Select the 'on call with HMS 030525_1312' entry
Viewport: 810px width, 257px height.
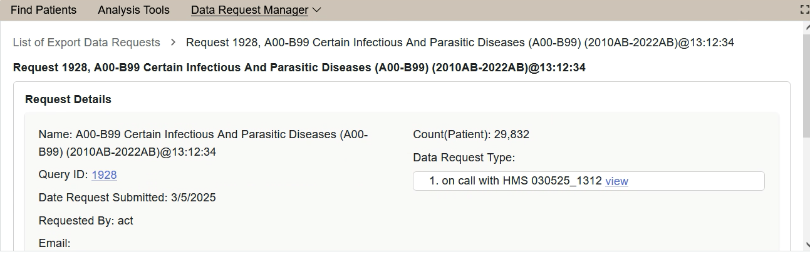pyautogui.click(x=521, y=181)
